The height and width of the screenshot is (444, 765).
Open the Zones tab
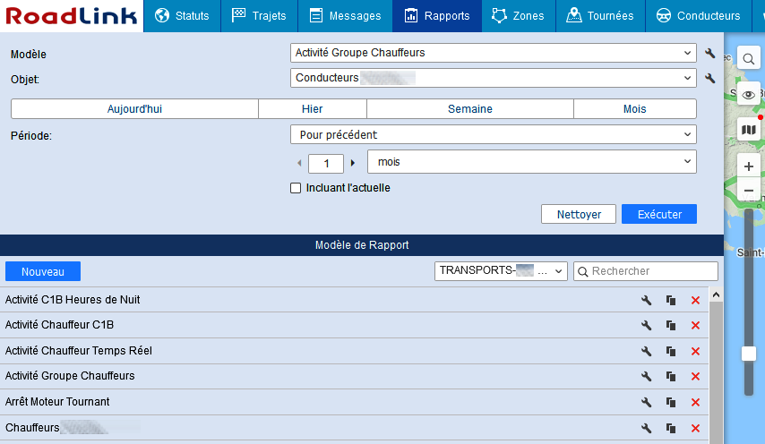coord(518,16)
